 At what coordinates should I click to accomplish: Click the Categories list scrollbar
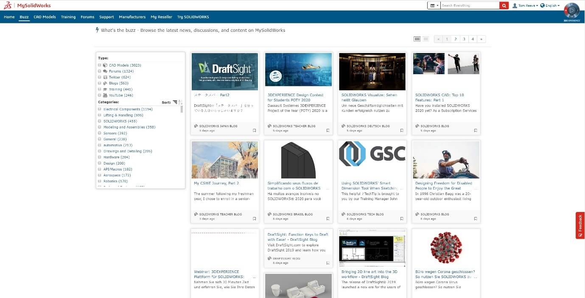click(x=182, y=109)
